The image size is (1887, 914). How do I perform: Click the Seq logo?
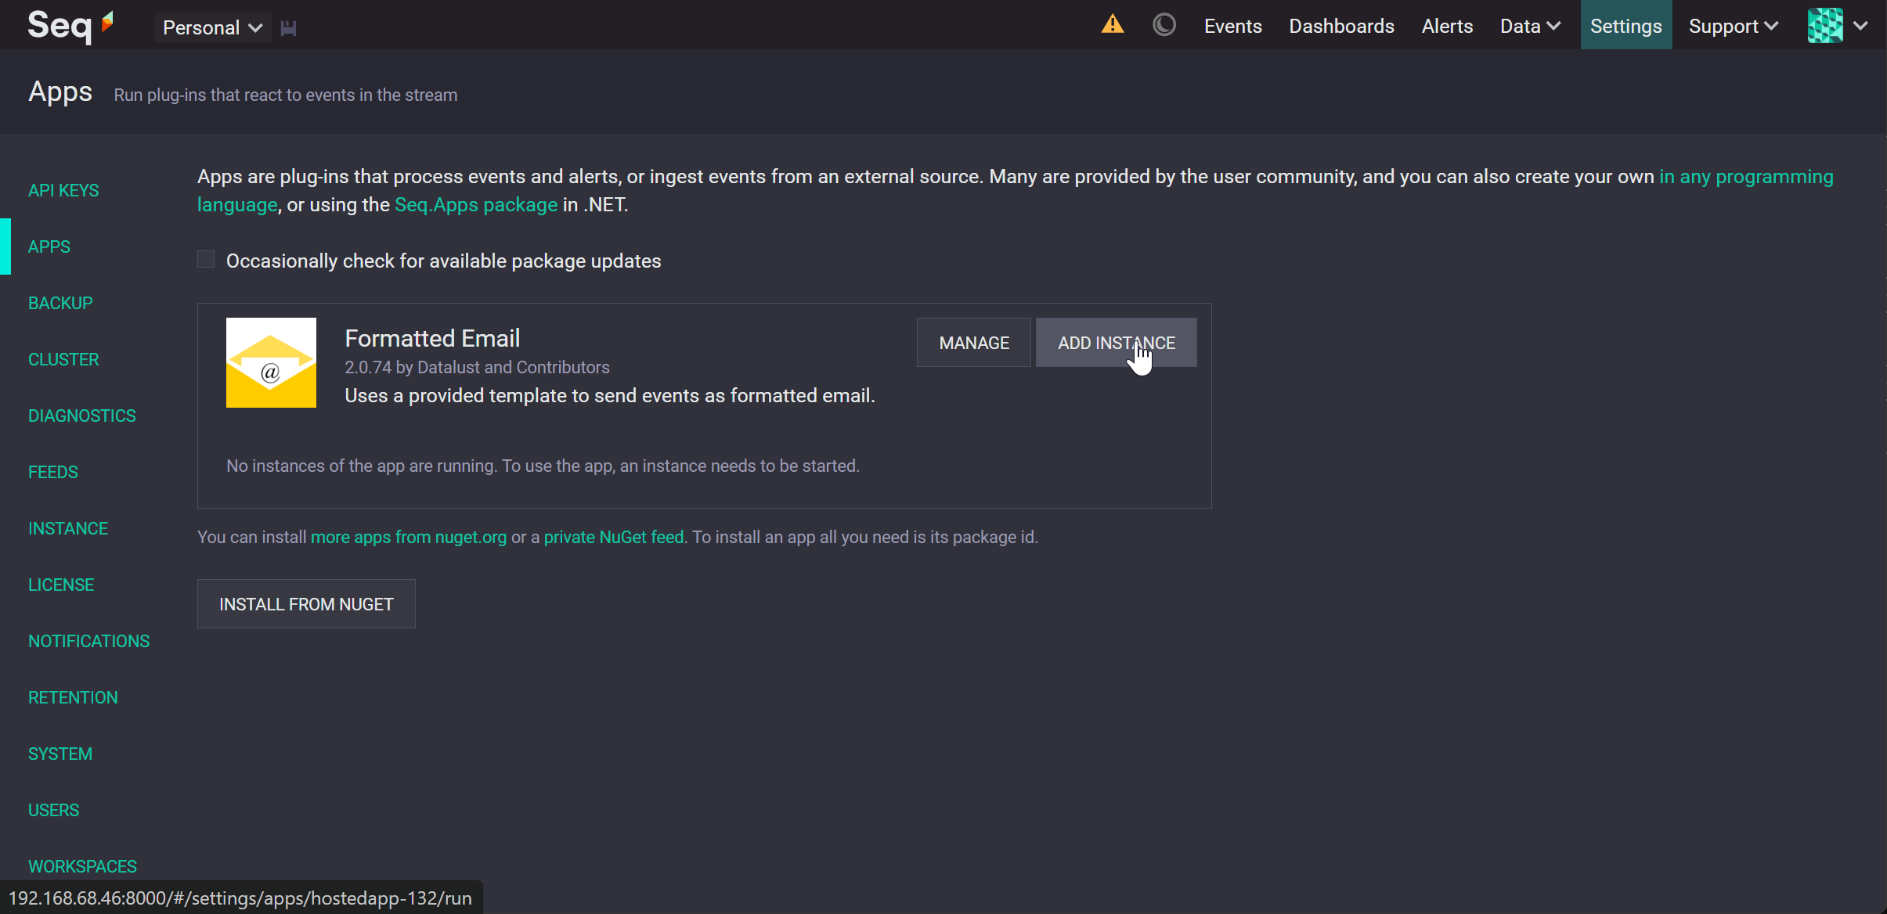click(71, 26)
